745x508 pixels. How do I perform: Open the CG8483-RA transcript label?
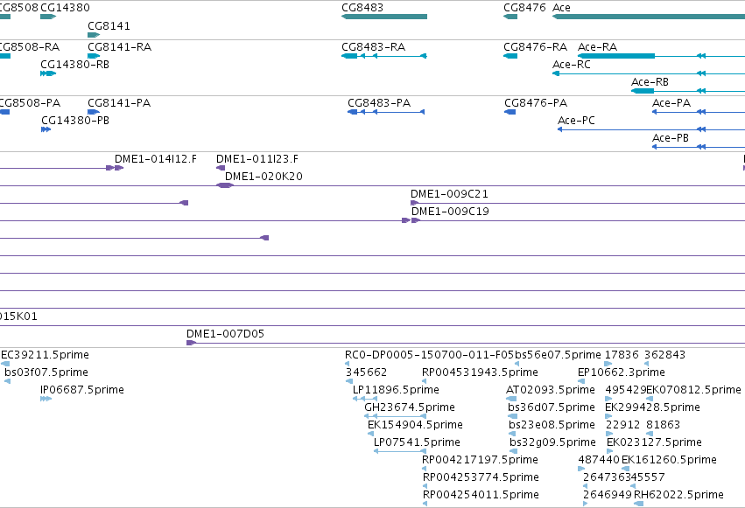coord(374,46)
